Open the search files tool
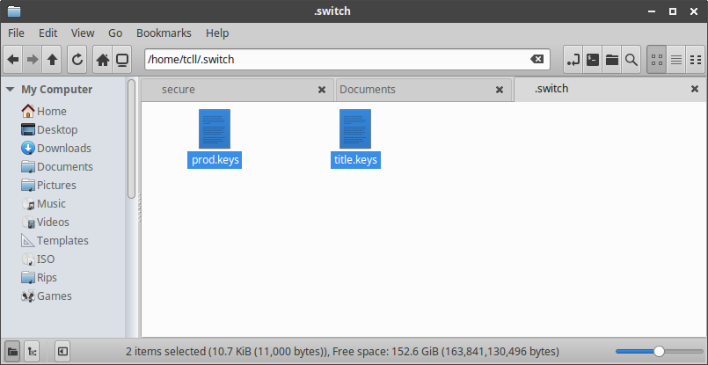 [x=631, y=59]
